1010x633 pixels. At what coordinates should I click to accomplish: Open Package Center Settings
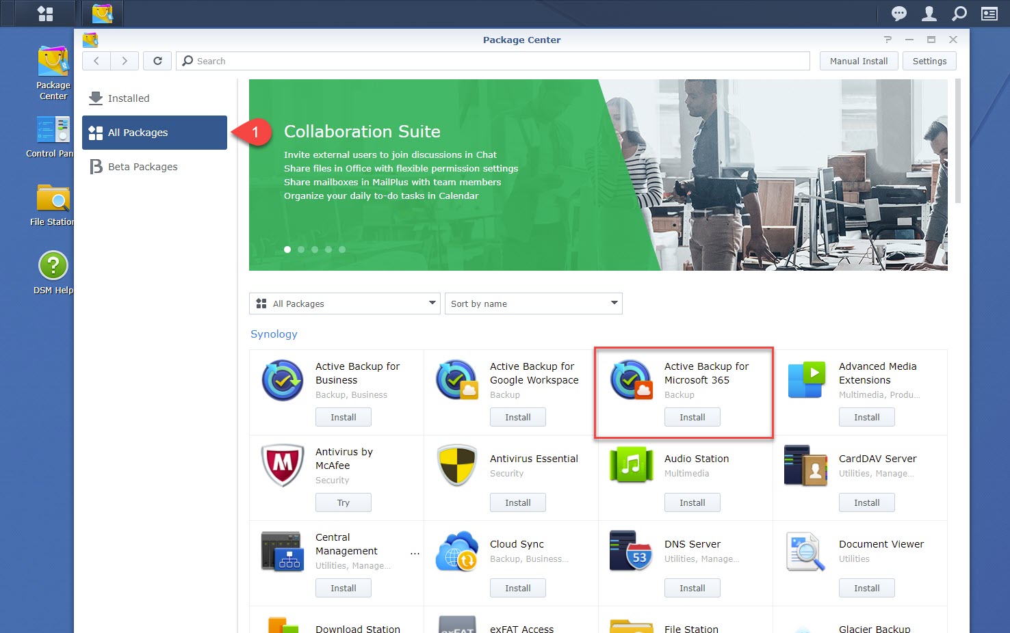pyautogui.click(x=929, y=61)
